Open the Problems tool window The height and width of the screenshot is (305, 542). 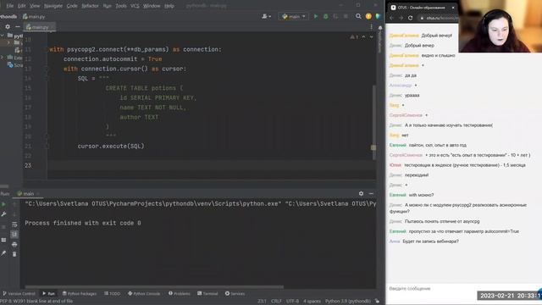click(x=179, y=294)
